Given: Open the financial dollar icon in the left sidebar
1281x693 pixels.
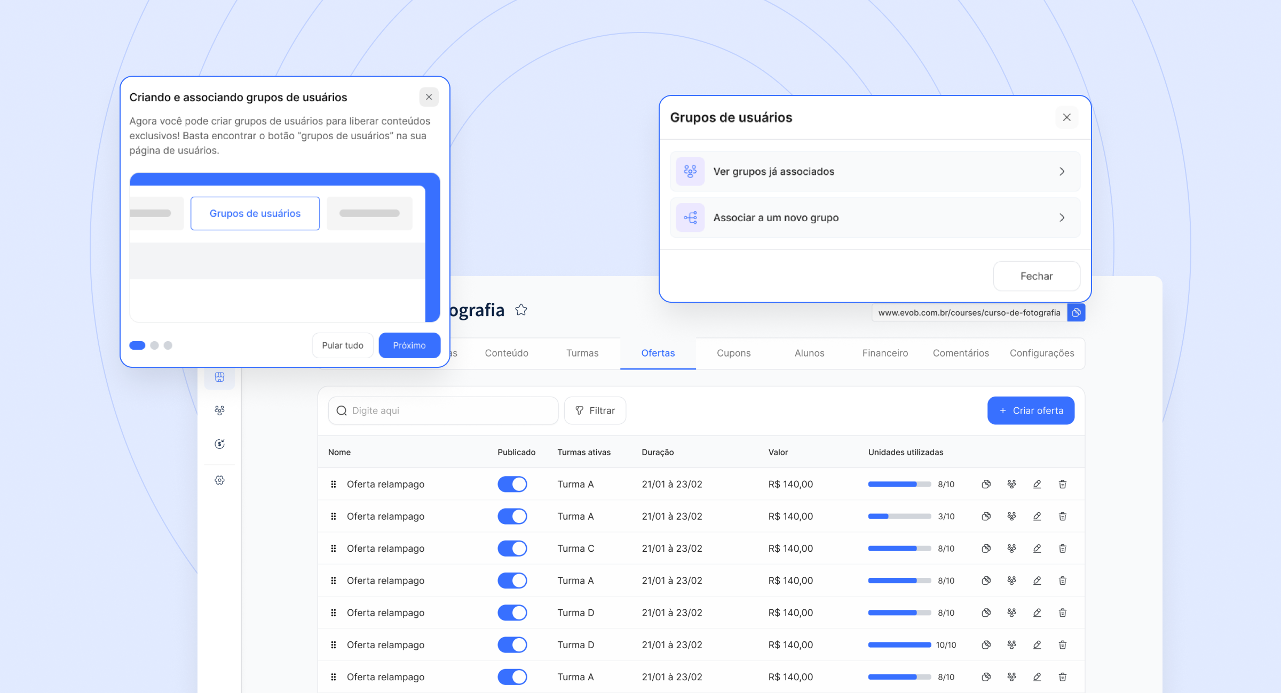Looking at the screenshot, I should (x=219, y=444).
